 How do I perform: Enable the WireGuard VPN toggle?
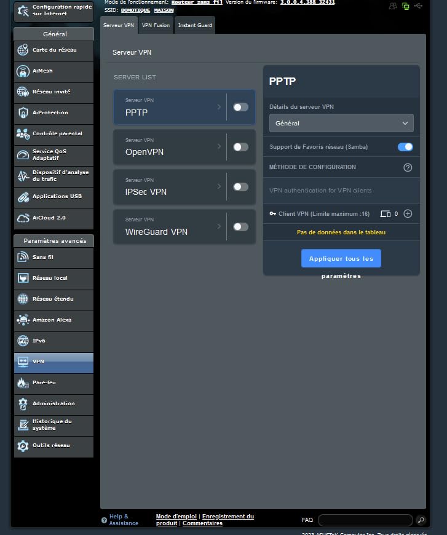pyautogui.click(x=240, y=227)
